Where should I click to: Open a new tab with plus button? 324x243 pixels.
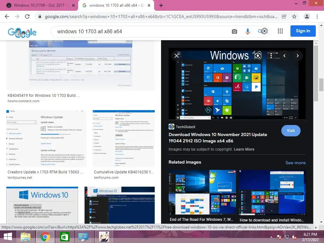(161, 5)
